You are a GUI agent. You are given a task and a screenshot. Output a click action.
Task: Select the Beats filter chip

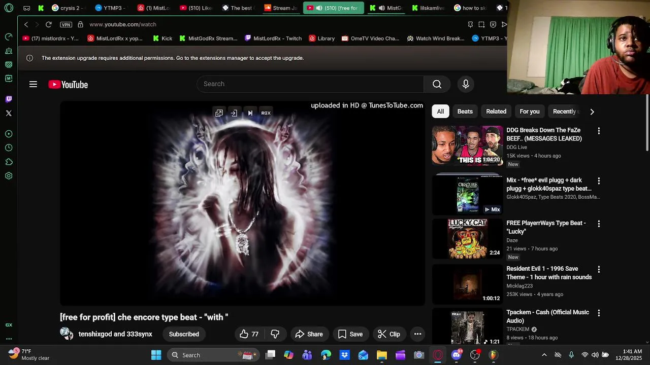[465, 112]
